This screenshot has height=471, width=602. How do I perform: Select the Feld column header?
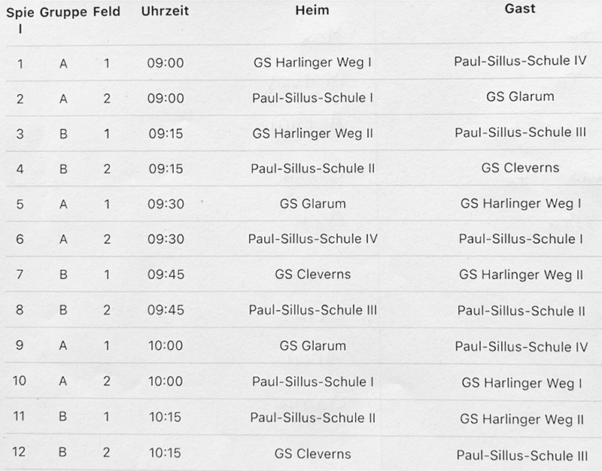(106, 12)
